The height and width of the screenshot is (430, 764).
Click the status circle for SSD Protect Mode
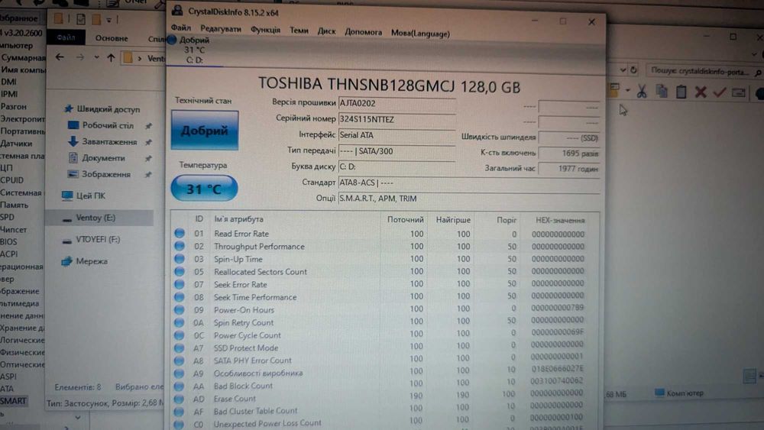180,348
